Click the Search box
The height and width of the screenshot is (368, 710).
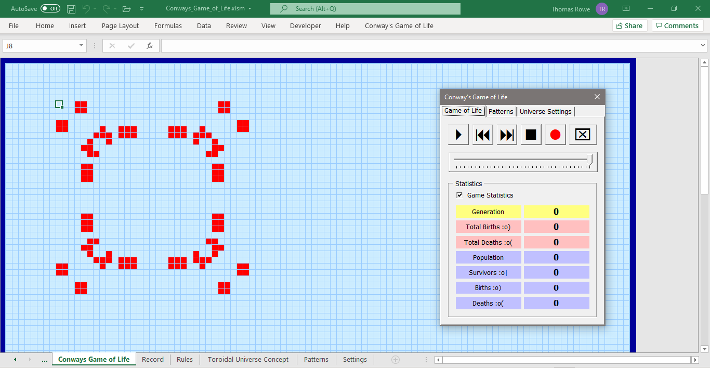pos(365,9)
